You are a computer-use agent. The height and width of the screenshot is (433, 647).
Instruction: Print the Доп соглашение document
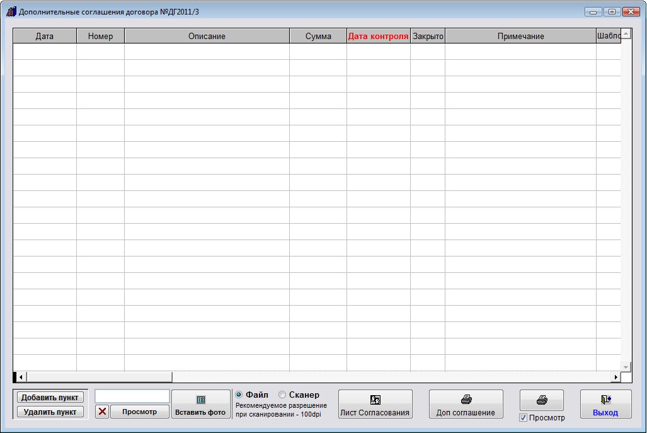[x=466, y=404]
